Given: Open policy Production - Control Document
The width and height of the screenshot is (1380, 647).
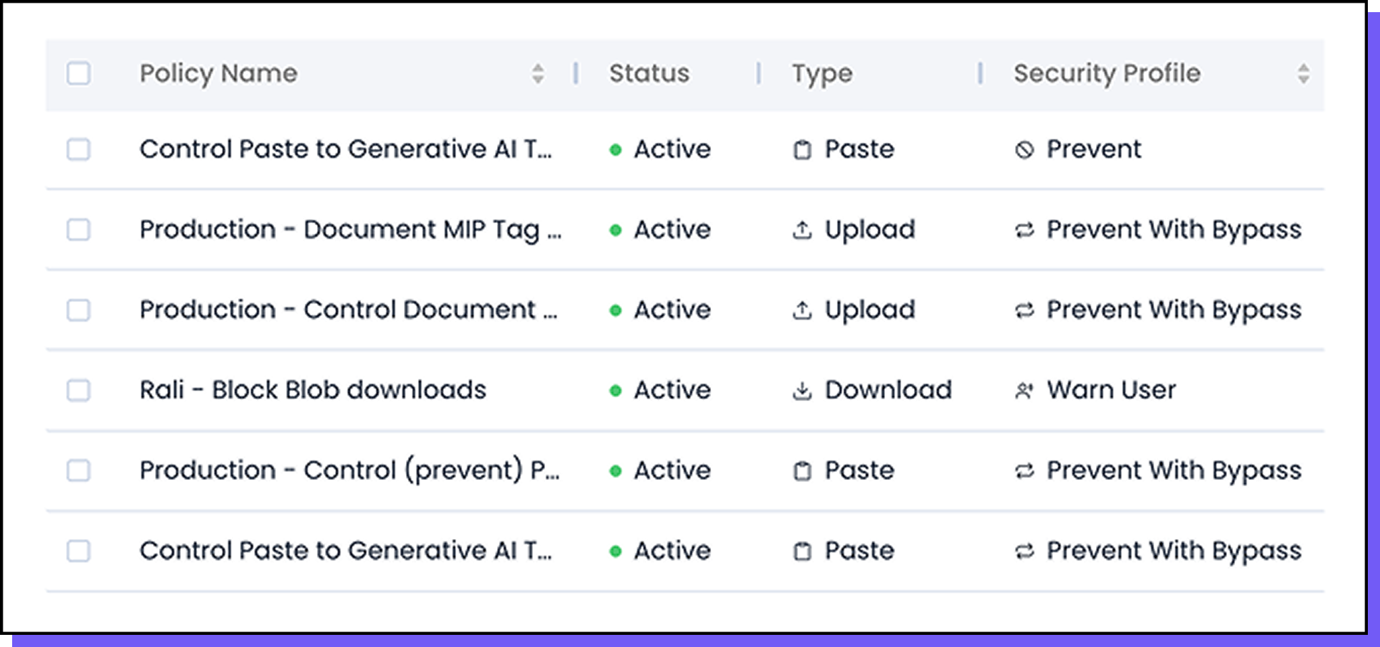Looking at the screenshot, I should click(x=349, y=310).
